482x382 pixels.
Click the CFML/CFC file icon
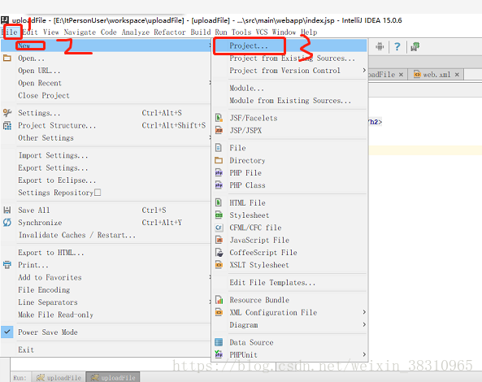(219, 228)
